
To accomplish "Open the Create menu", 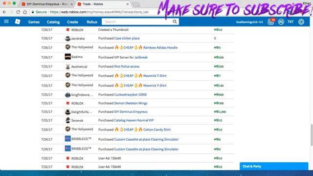I will coord(72,22).
